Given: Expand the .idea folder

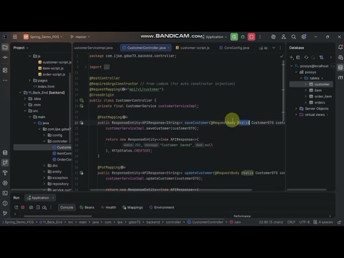Looking at the screenshot, I should (x=25, y=99).
